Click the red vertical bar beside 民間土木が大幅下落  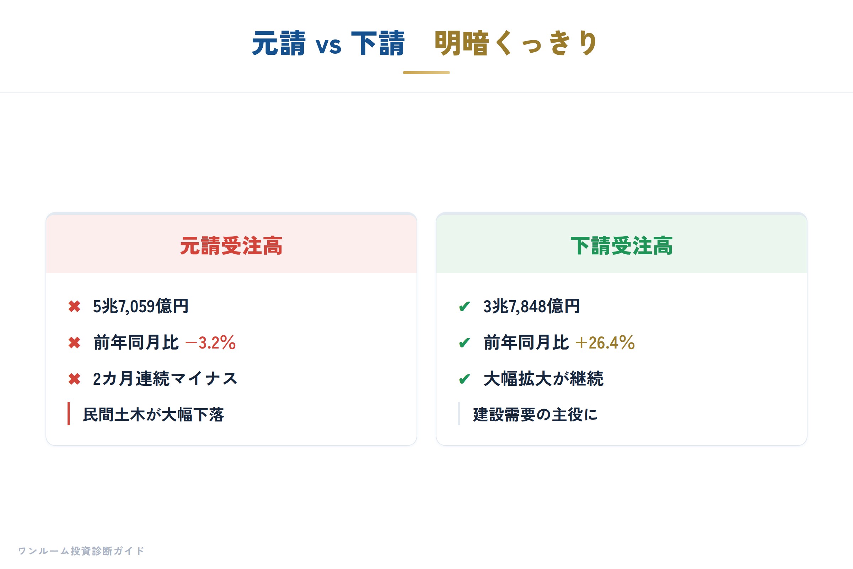tap(69, 414)
